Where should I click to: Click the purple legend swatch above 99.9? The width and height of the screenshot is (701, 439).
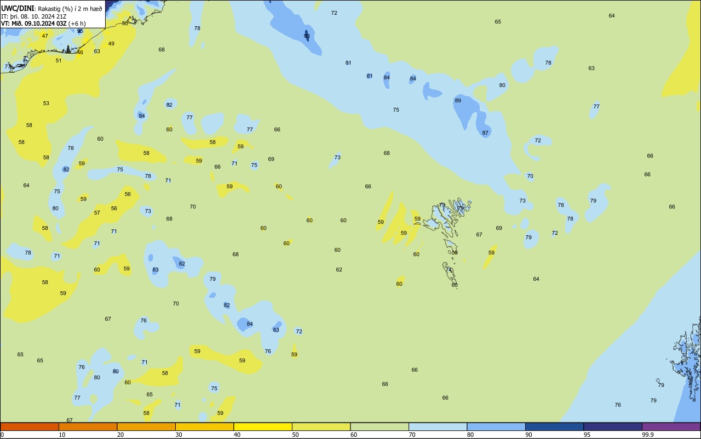point(671,426)
